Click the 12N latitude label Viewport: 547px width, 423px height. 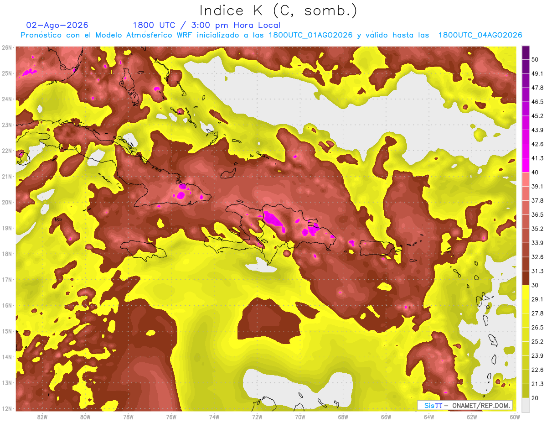click(x=6, y=408)
